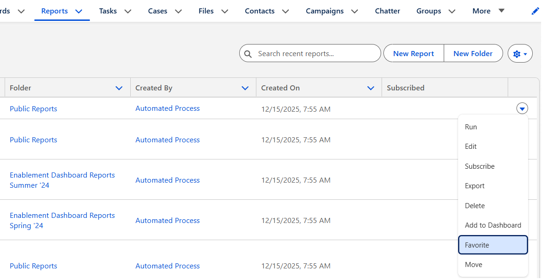Switch to the Chatter tab

(387, 11)
